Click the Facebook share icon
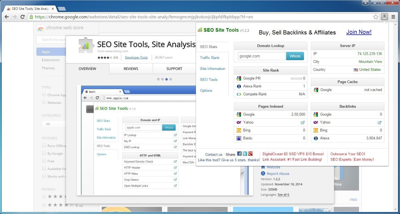This screenshot has height=214, width=400. [239, 154]
